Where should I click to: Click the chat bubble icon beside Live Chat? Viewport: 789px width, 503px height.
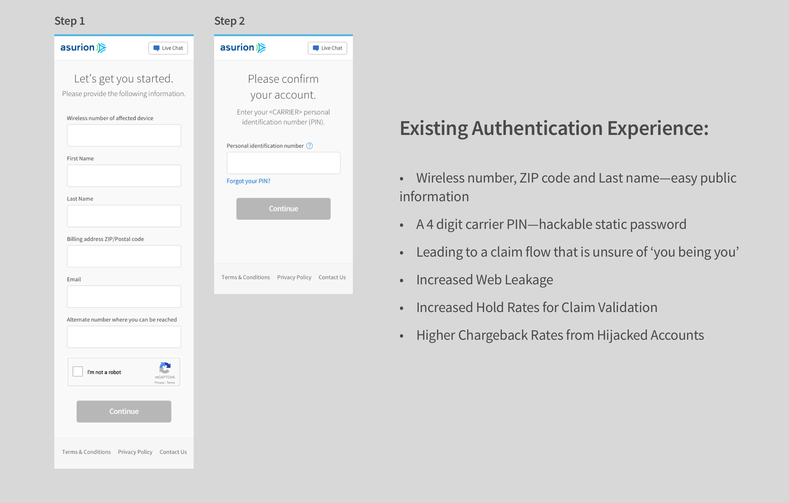tap(157, 48)
